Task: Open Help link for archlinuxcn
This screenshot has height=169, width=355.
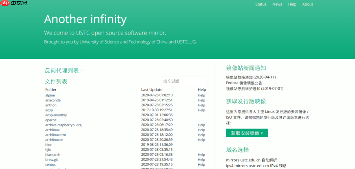Action: 201,140
